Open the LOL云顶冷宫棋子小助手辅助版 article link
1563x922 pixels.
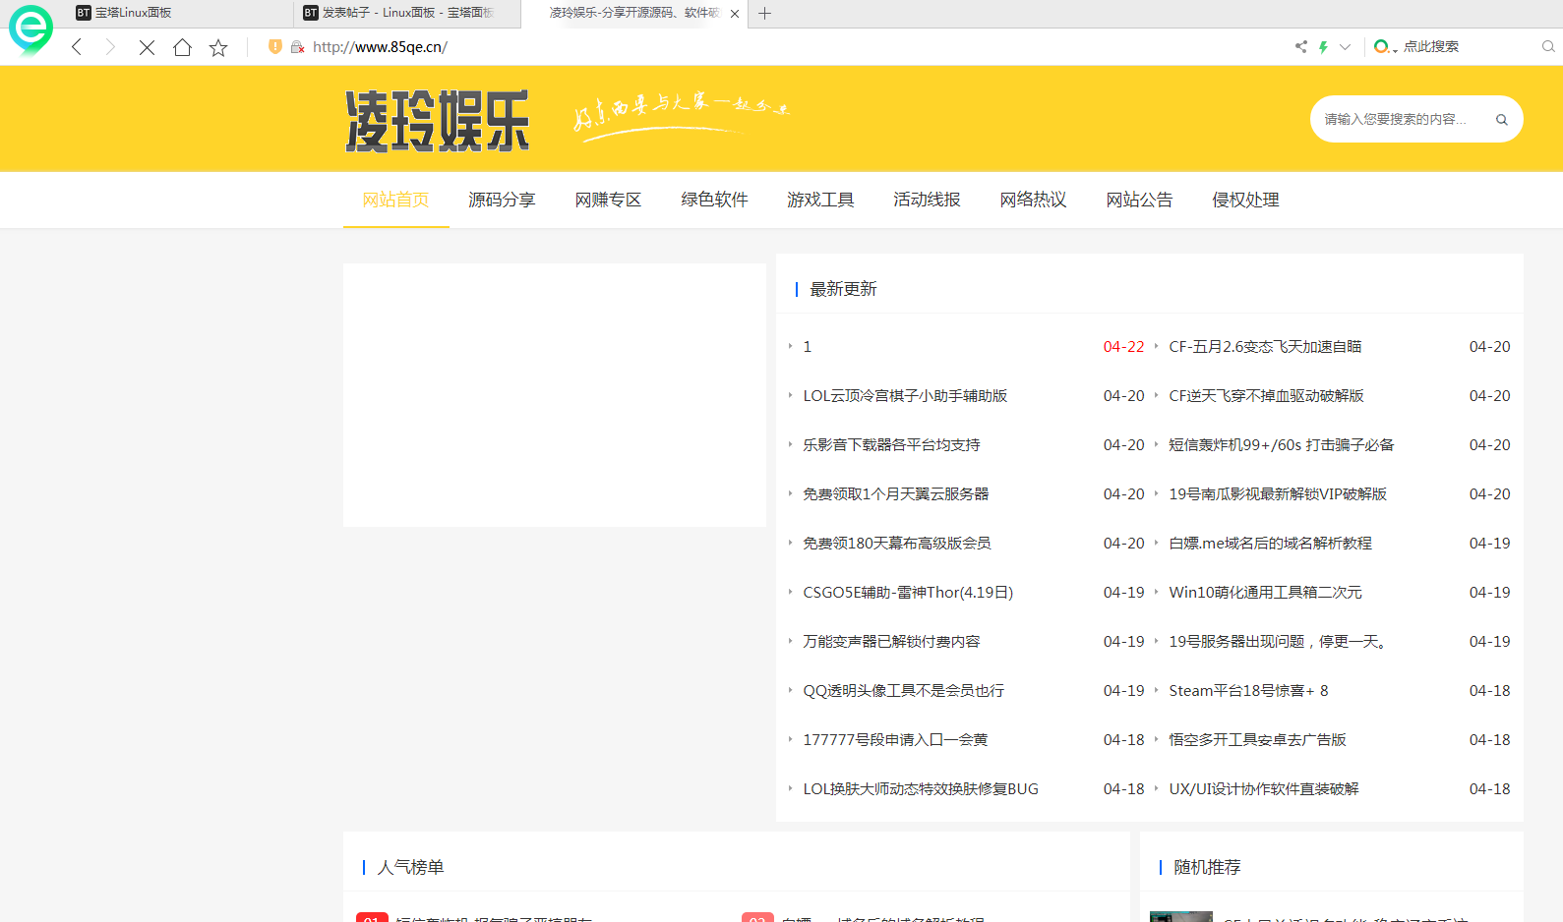coord(905,395)
